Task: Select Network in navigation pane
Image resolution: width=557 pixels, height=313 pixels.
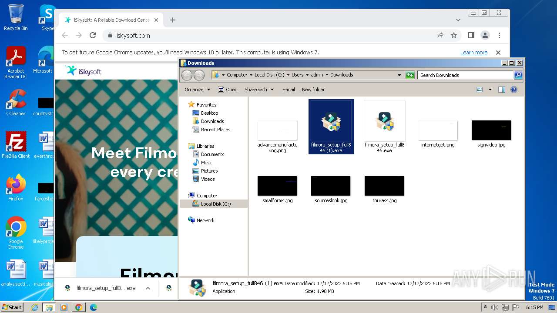Action: [205, 220]
